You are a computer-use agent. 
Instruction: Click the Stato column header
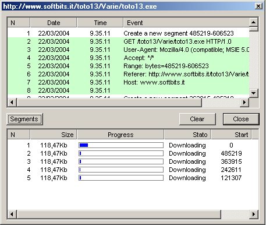[187, 135]
